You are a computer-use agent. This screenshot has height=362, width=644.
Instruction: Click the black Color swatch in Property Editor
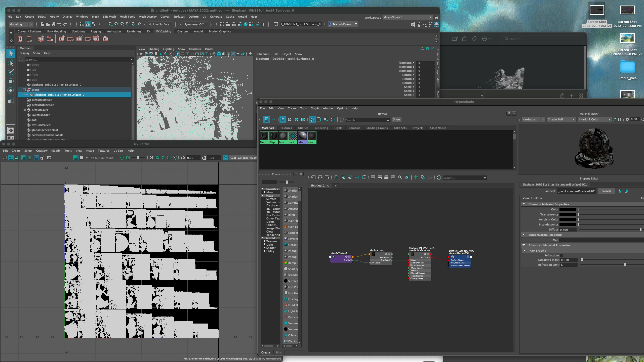coord(568,209)
